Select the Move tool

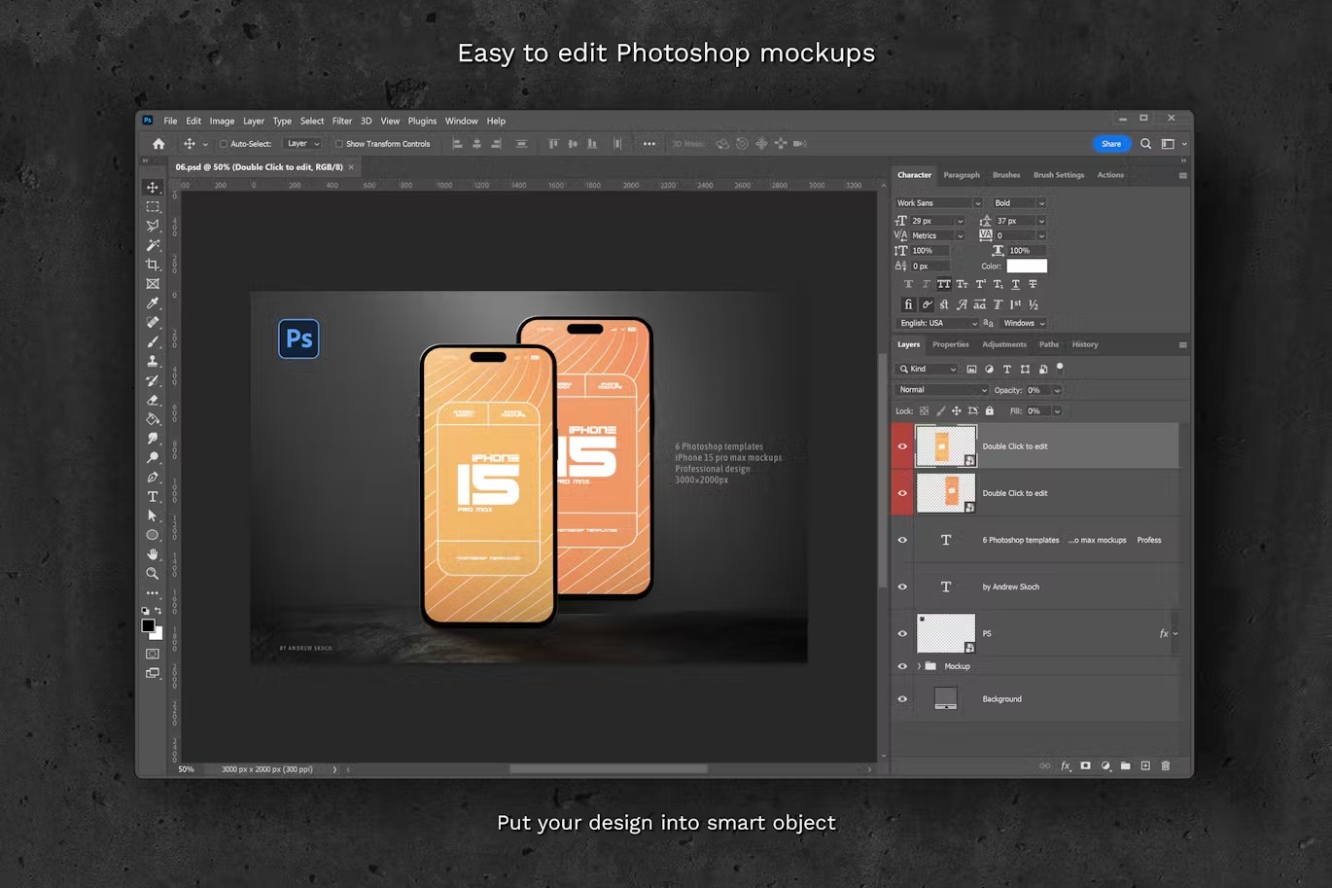(153, 187)
